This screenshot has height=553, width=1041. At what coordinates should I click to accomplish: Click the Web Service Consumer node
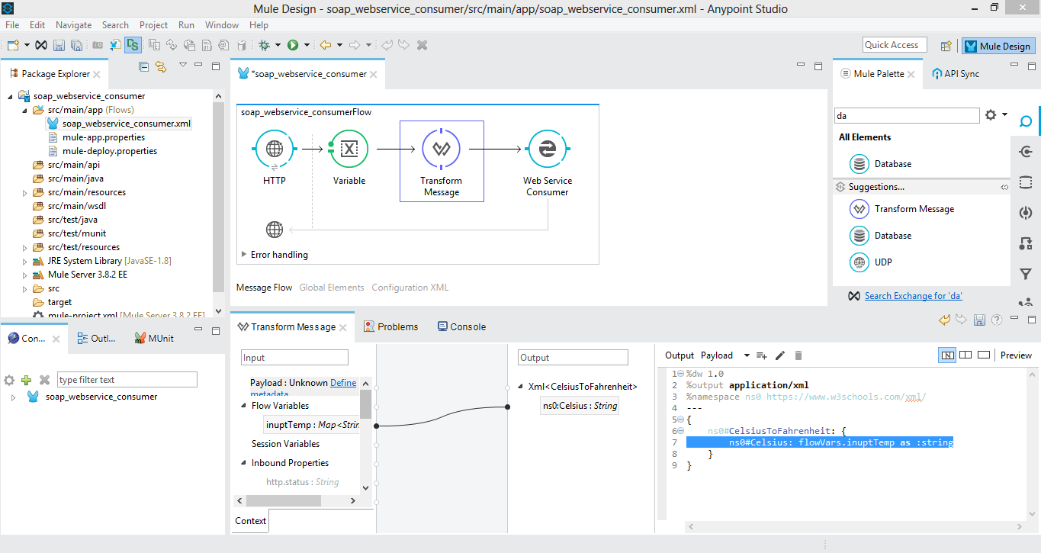pos(547,150)
